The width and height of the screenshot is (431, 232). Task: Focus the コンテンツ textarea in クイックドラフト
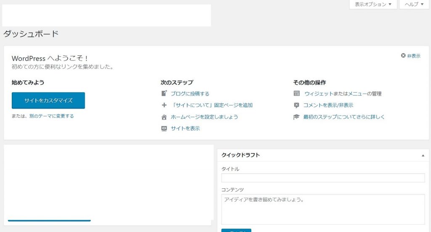323,209
